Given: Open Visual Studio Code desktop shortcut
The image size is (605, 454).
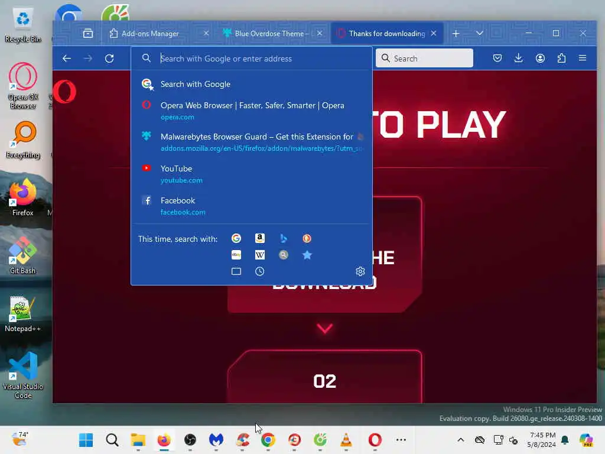Looking at the screenshot, I should pyautogui.click(x=23, y=375).
